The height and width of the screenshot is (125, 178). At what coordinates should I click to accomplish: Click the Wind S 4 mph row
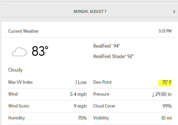pos(48,94)
